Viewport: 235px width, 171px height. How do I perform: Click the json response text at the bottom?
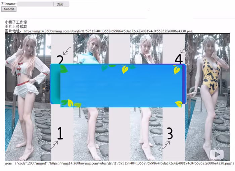119,163
